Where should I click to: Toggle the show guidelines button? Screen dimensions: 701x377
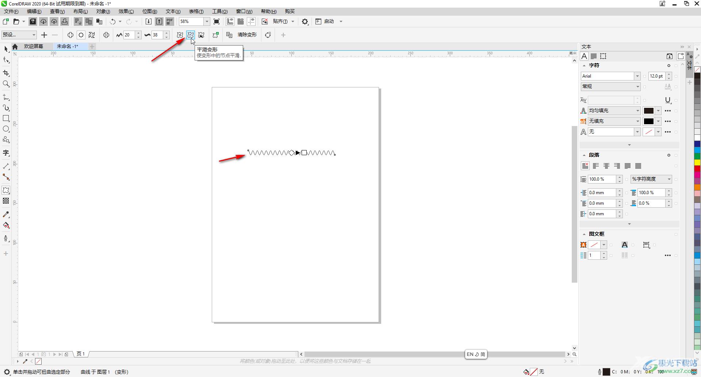click(x=251, y=21)
